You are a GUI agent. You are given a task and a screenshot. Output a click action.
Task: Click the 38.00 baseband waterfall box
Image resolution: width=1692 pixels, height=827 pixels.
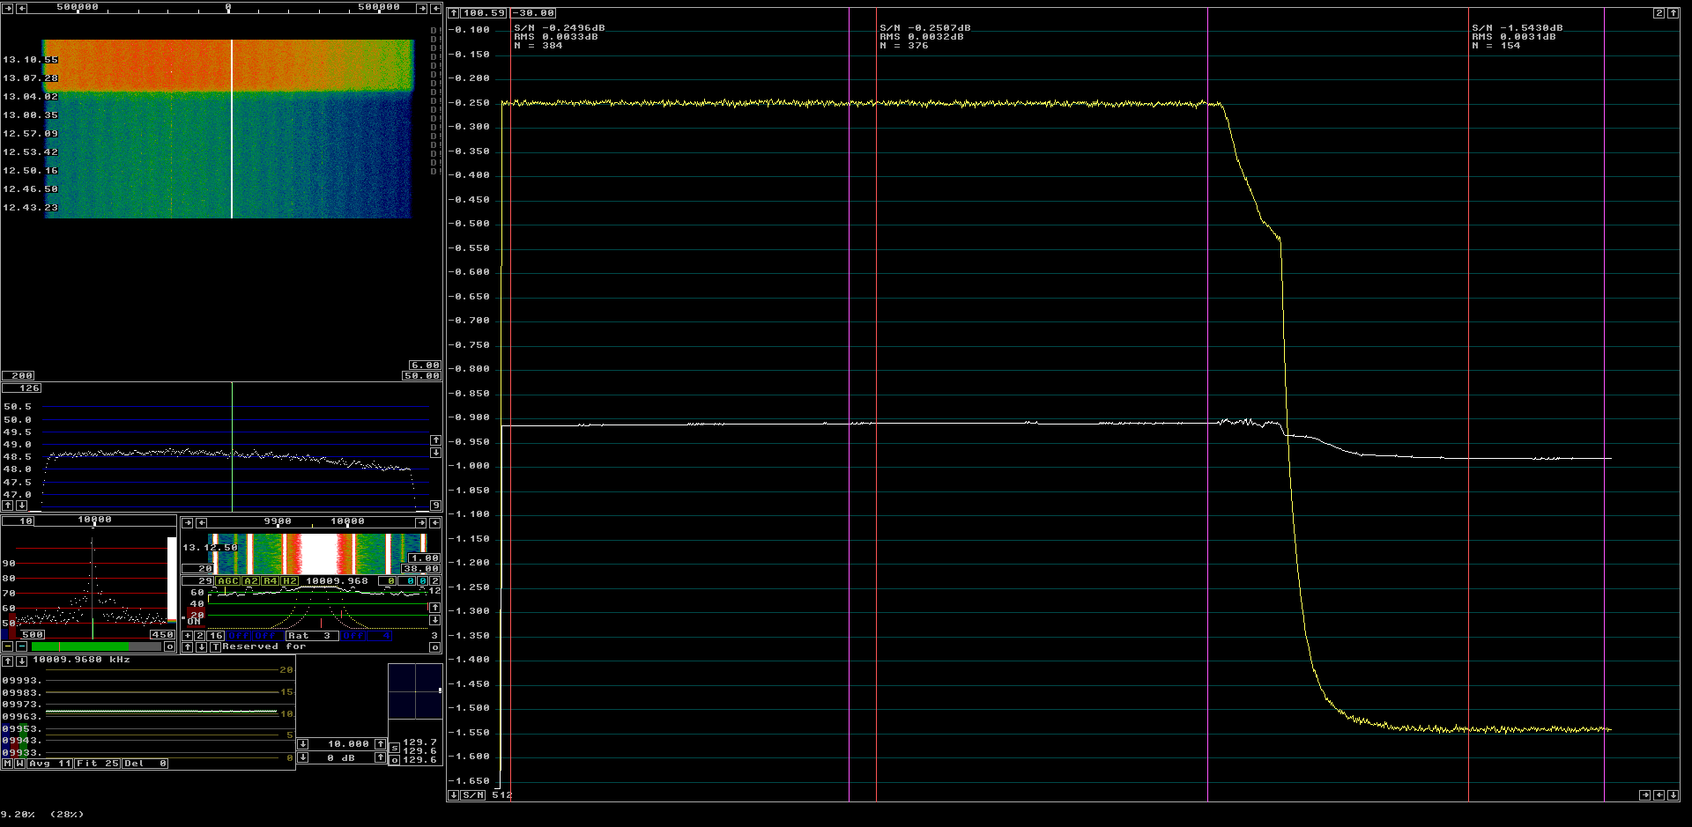[x=420, y=569]
